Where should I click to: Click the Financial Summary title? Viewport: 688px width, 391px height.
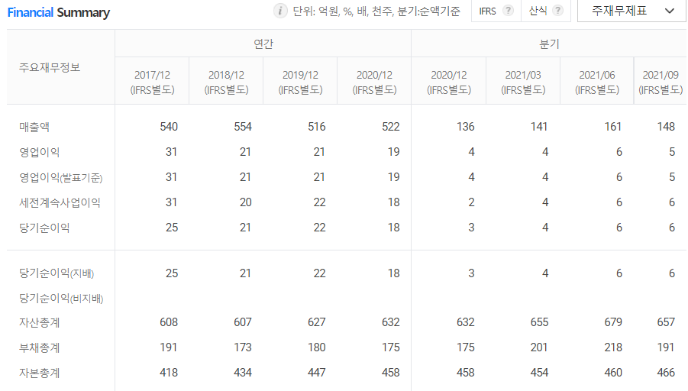[58, 12]
